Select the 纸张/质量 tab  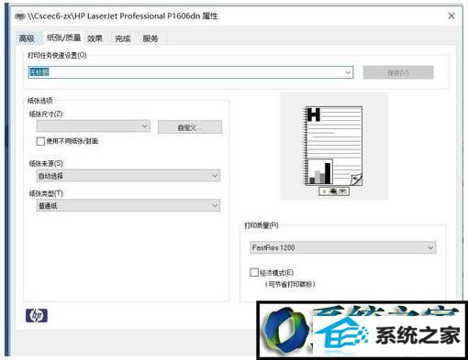pos(63,38)
